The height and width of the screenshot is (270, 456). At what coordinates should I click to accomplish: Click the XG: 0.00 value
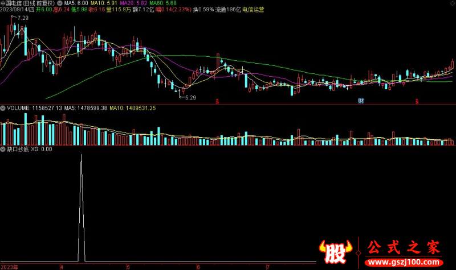42,149
